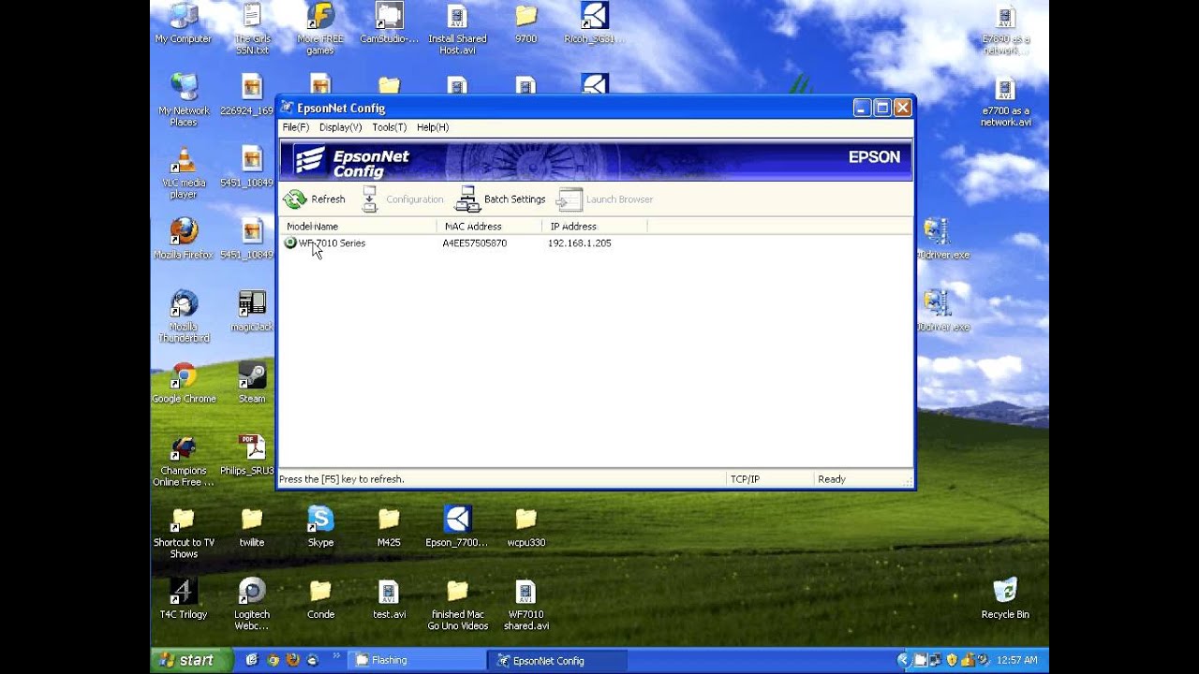Sort by the Model Name column header
This screenshot has width=1199, height=674.
click(358, 227)
